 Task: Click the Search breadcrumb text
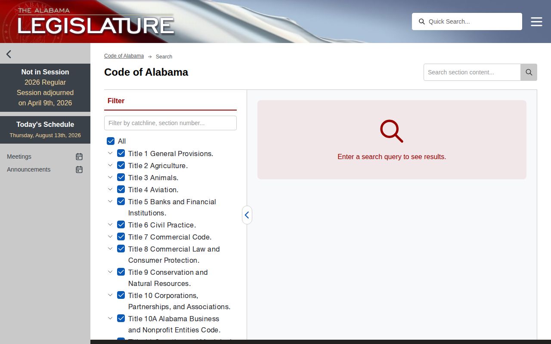[x=164, y=57]
